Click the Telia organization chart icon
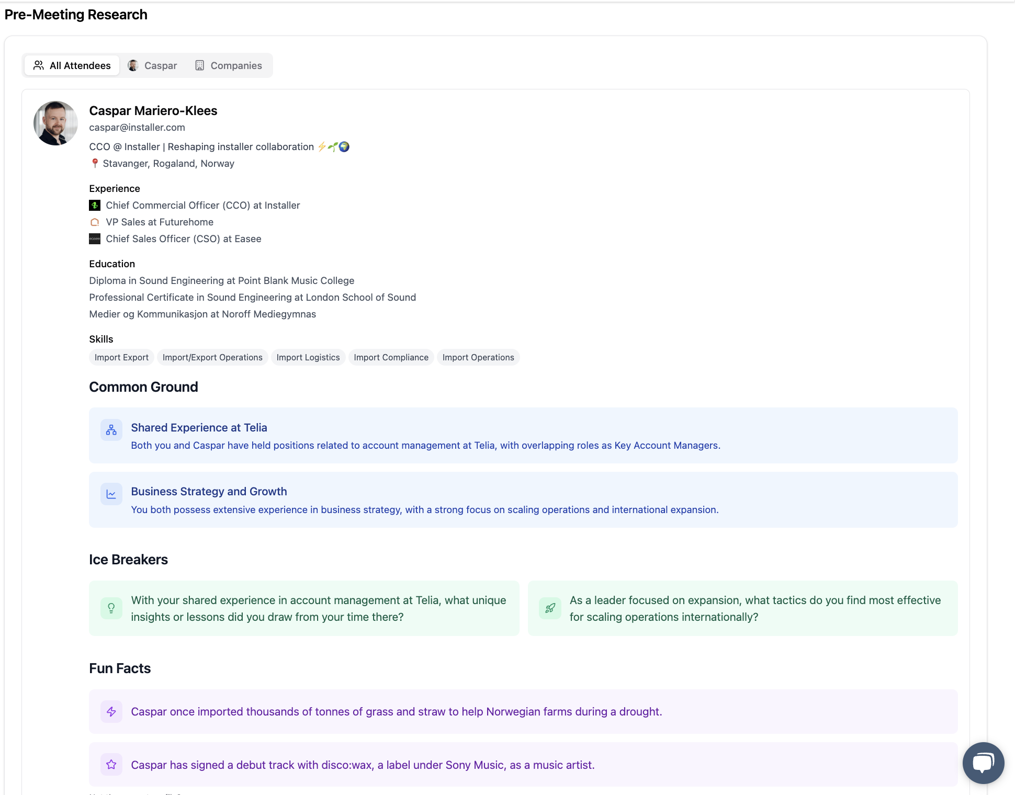Screen dimensions: 1015x795 point(111,430)
